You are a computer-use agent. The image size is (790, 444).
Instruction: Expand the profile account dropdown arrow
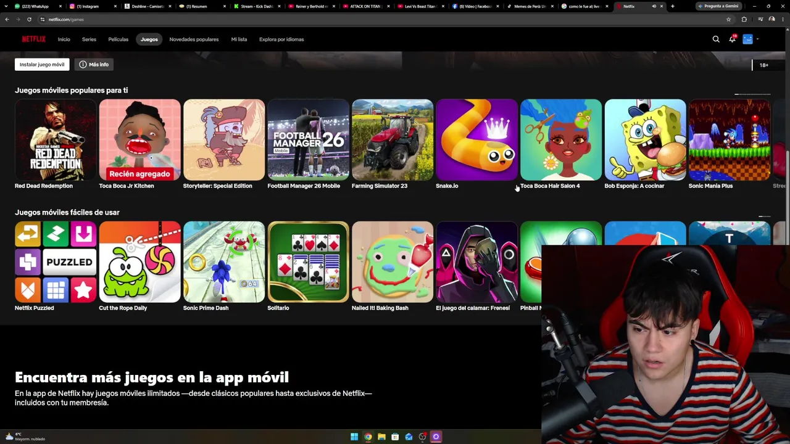pos(757,39)
